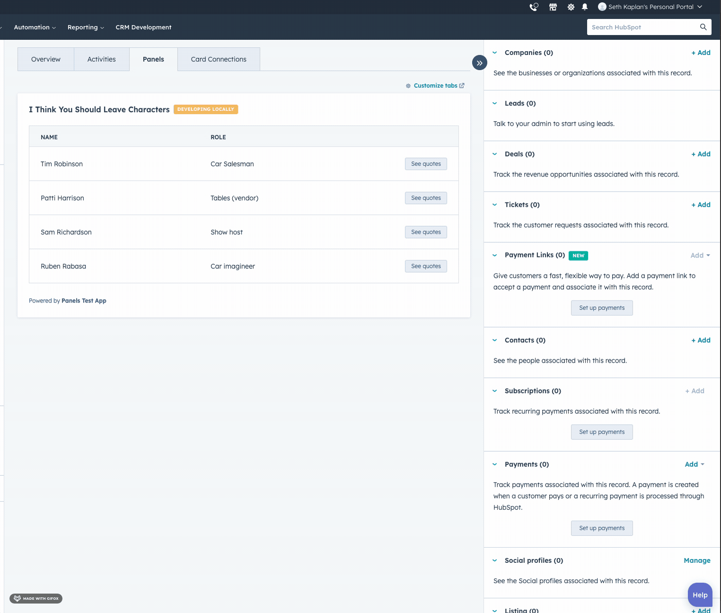This screenshot has width=721, height=613.
Task: Click the user avatar for Seth Kaplan's portal
Action: 602,7
